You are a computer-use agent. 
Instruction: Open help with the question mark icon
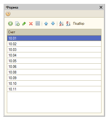click(x=8, y=14)
